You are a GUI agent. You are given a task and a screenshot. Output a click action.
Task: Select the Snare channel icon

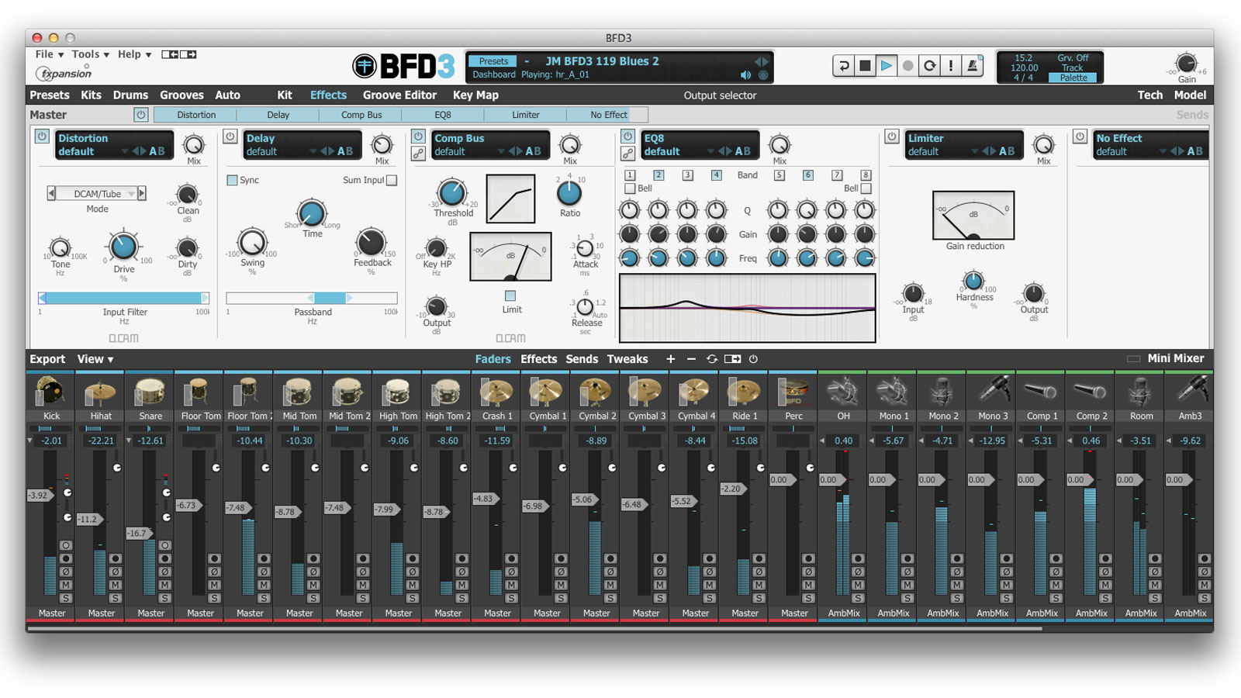[150, 392]
